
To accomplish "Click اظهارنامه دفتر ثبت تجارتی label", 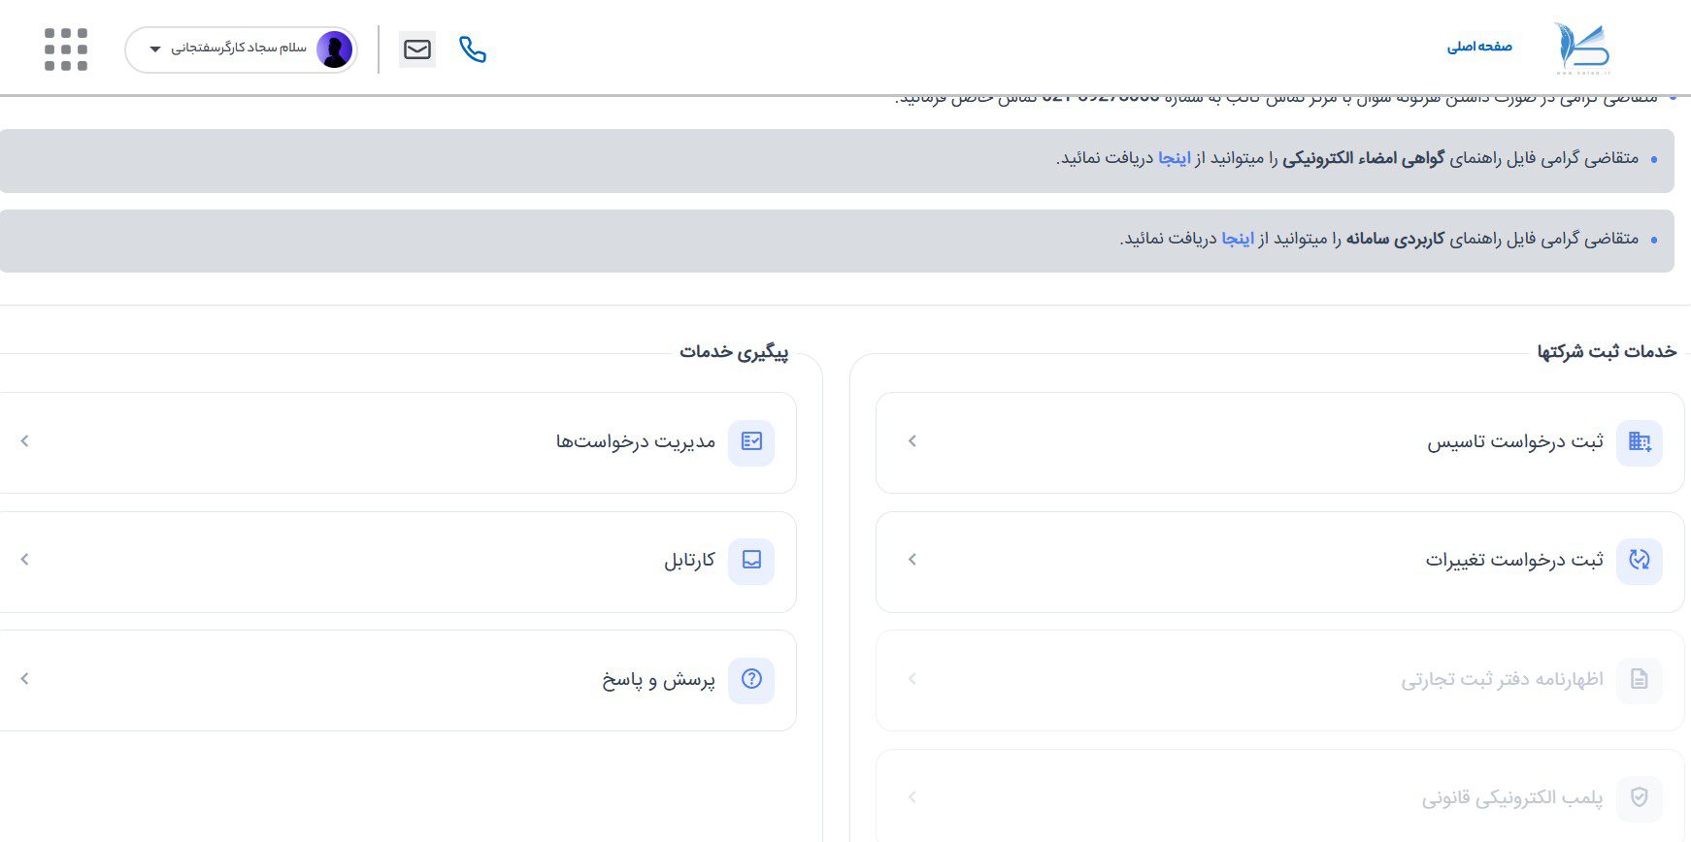I will [1502, 680].
